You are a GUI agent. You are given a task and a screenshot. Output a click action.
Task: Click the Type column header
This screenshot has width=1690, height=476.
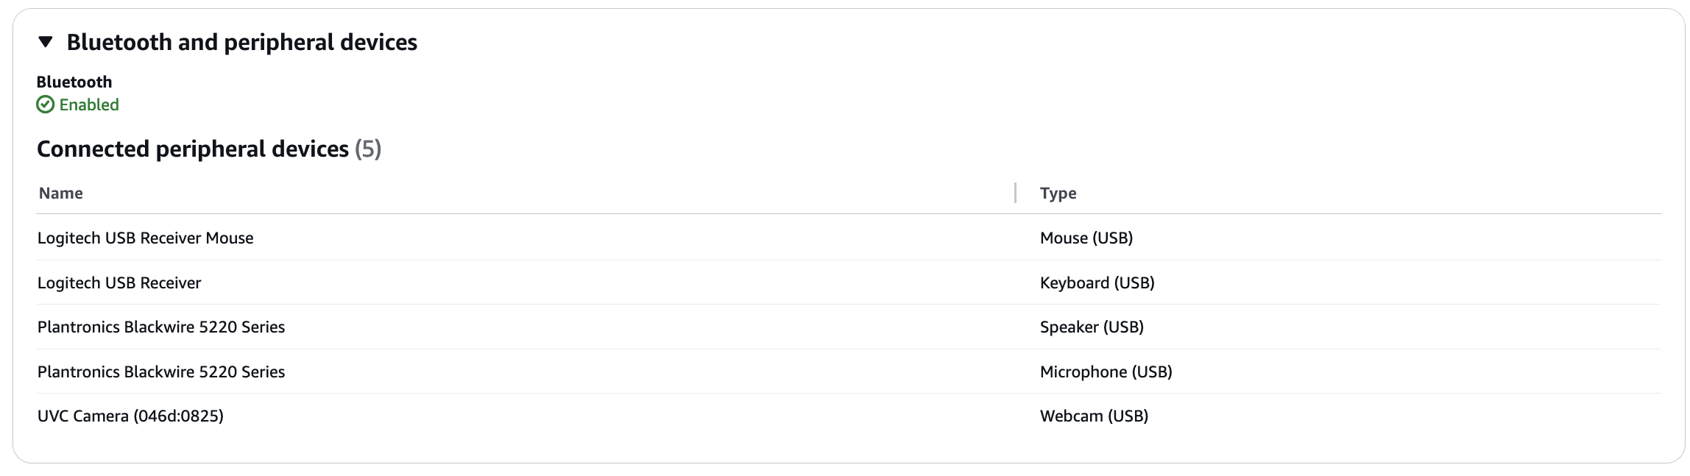[x=1058, y=193]
